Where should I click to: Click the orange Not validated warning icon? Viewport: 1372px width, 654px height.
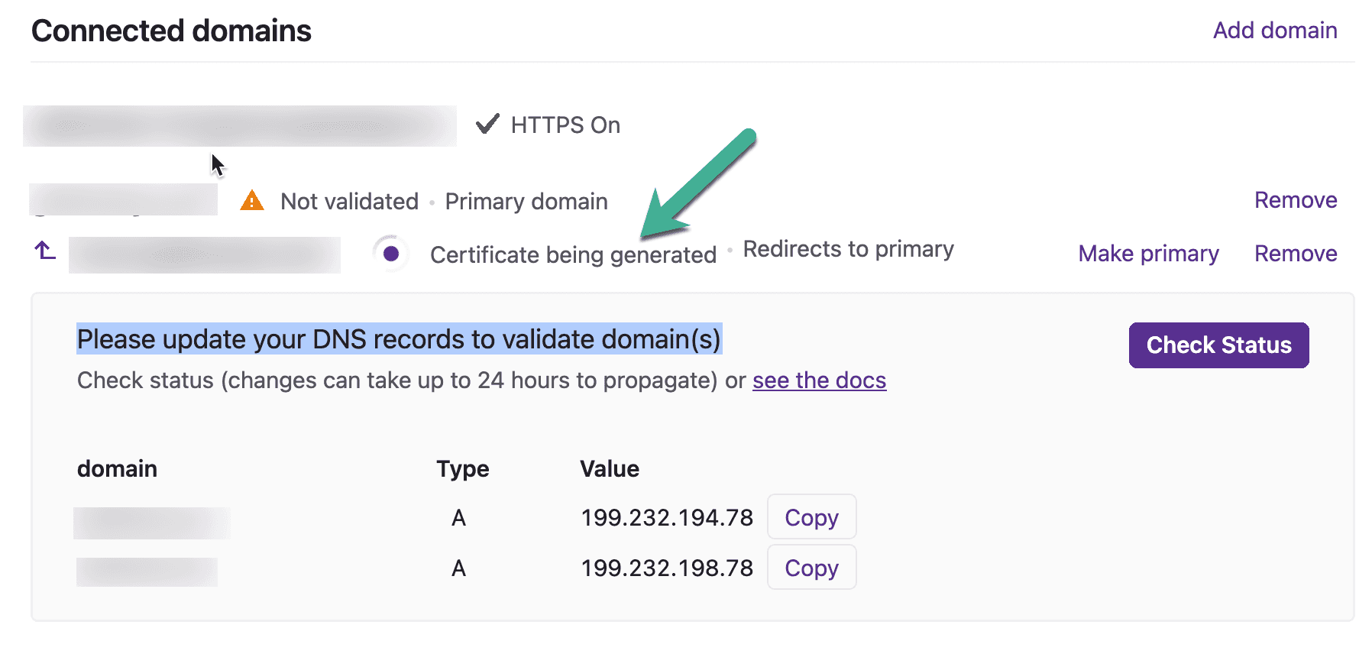pos(251,201)
